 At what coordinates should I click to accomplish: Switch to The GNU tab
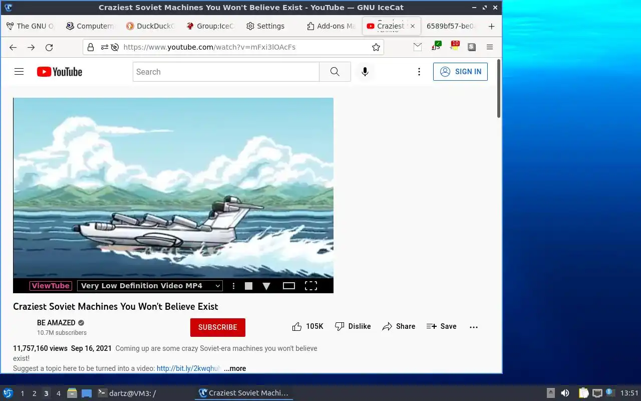click(30, 26)
